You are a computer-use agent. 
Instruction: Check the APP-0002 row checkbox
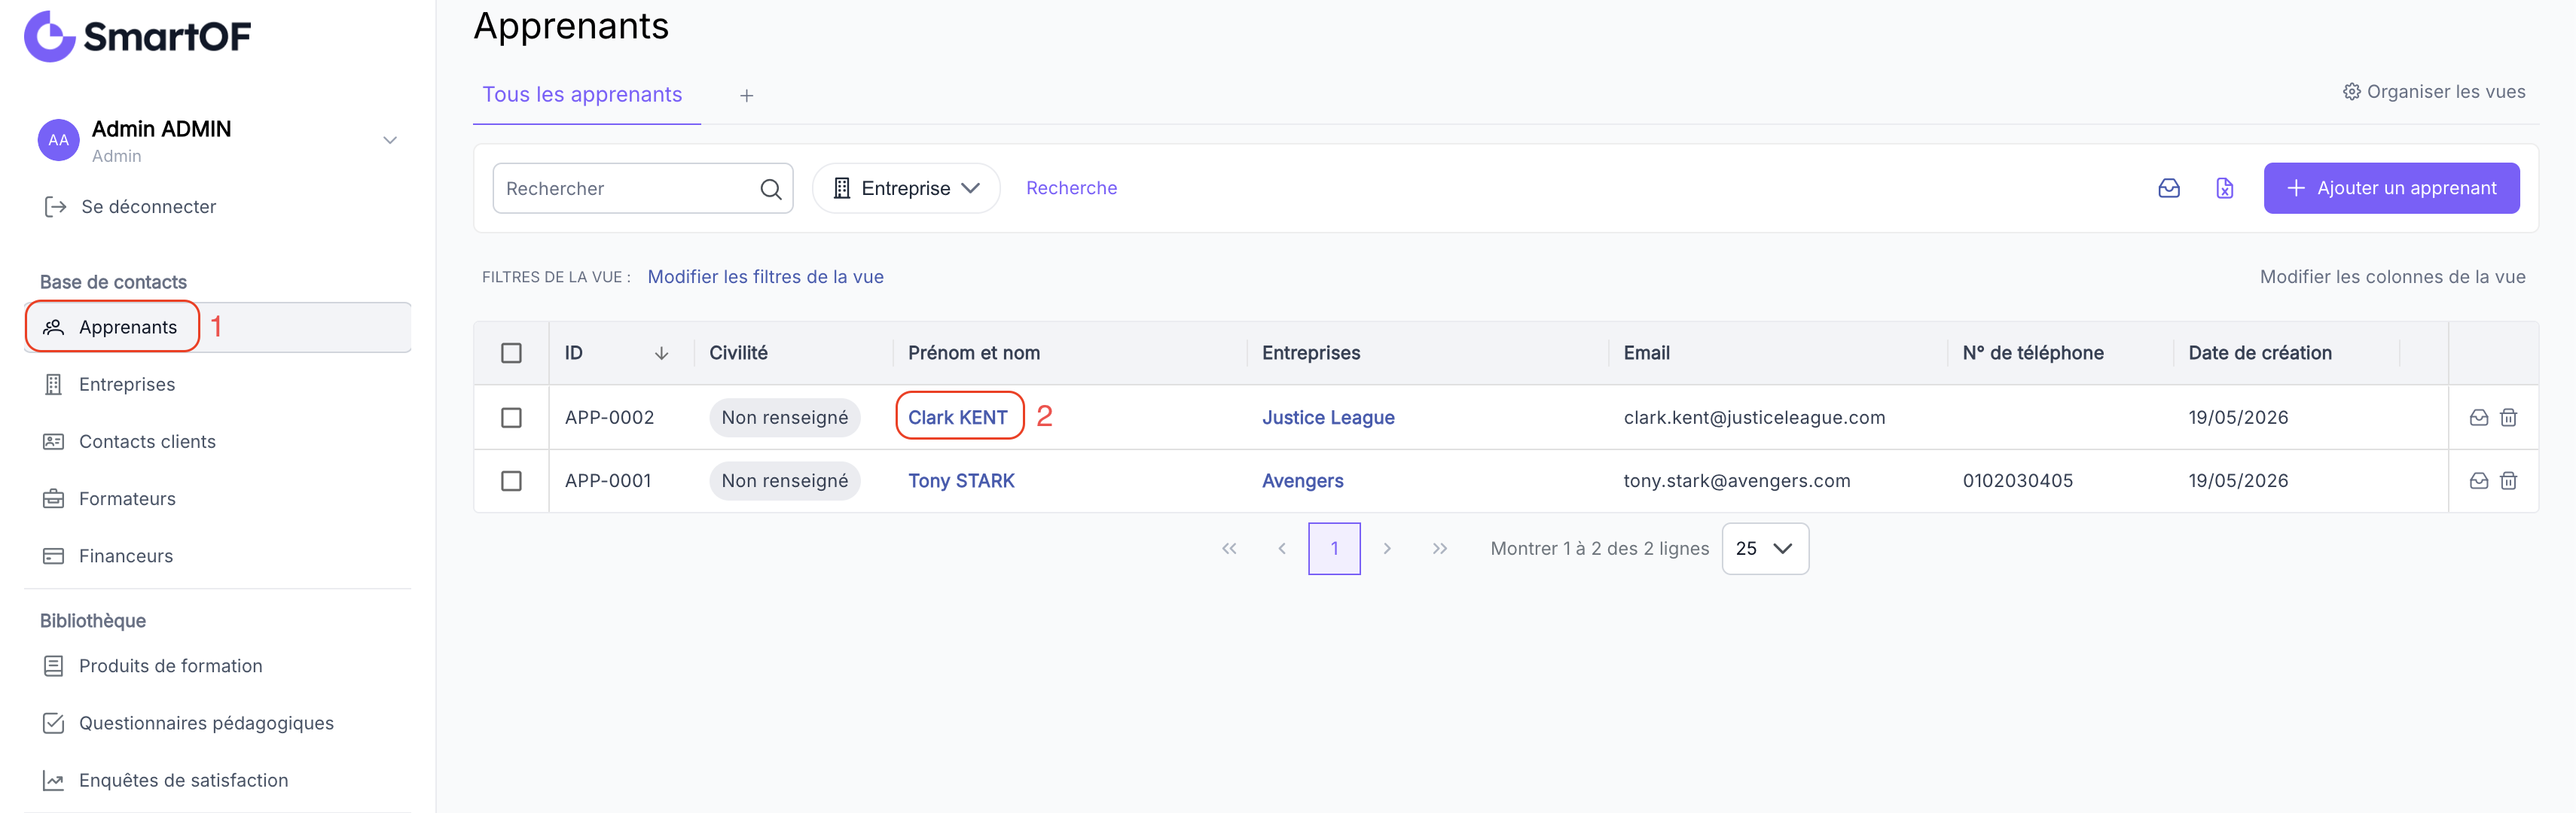tap(511, 417)
